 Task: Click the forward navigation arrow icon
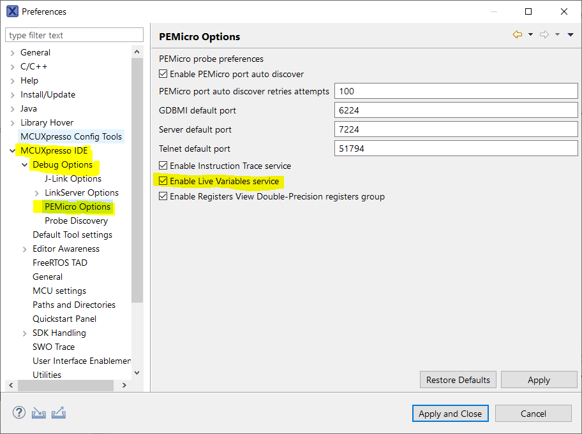(x=544, y=35)
